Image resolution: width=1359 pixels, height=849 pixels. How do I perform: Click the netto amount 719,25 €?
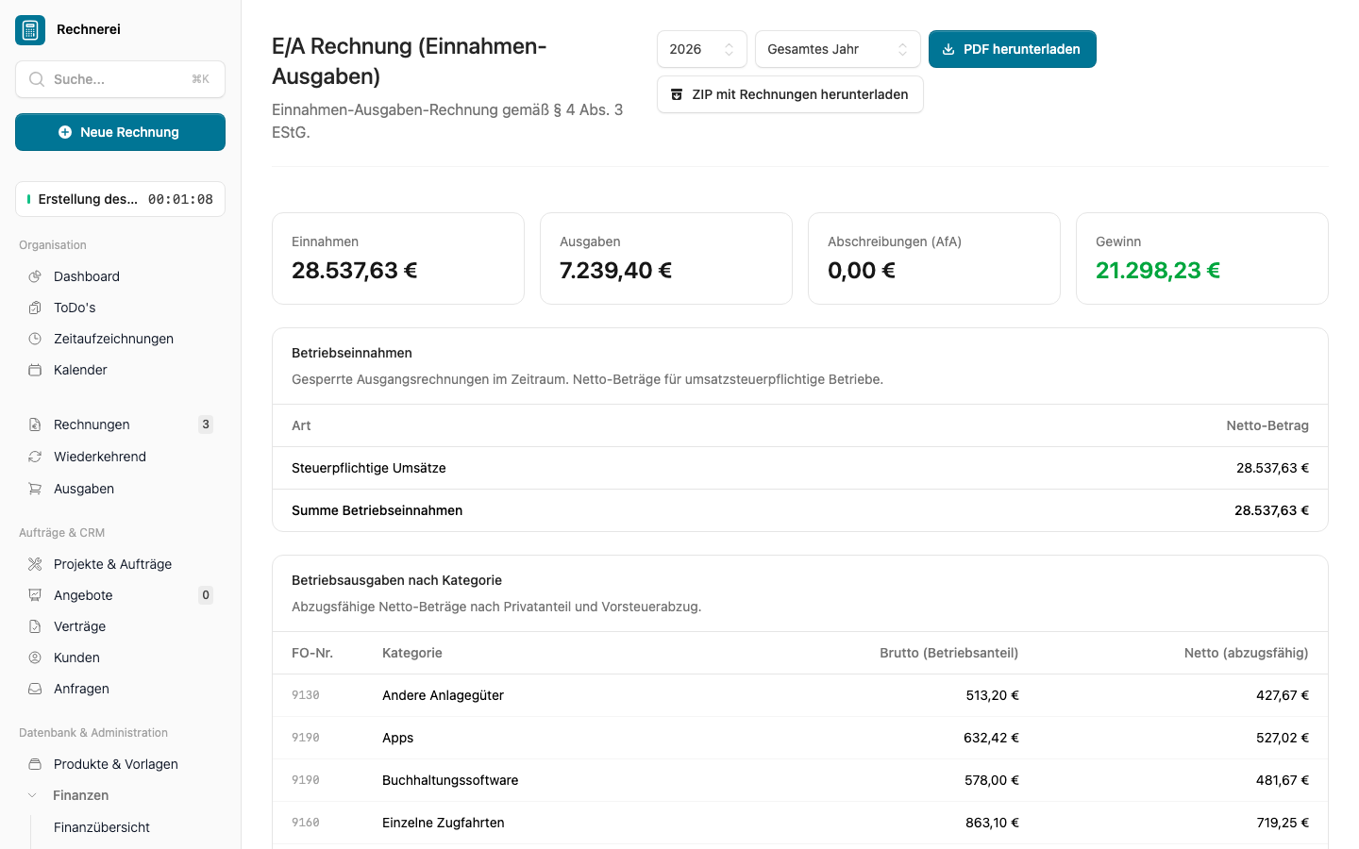[x=1283, y=823]
